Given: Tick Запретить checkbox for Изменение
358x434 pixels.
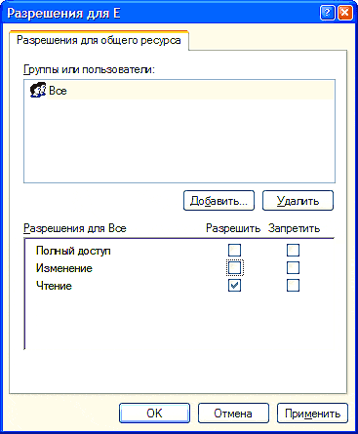Looking at the screenshot, I should (293, 268).
